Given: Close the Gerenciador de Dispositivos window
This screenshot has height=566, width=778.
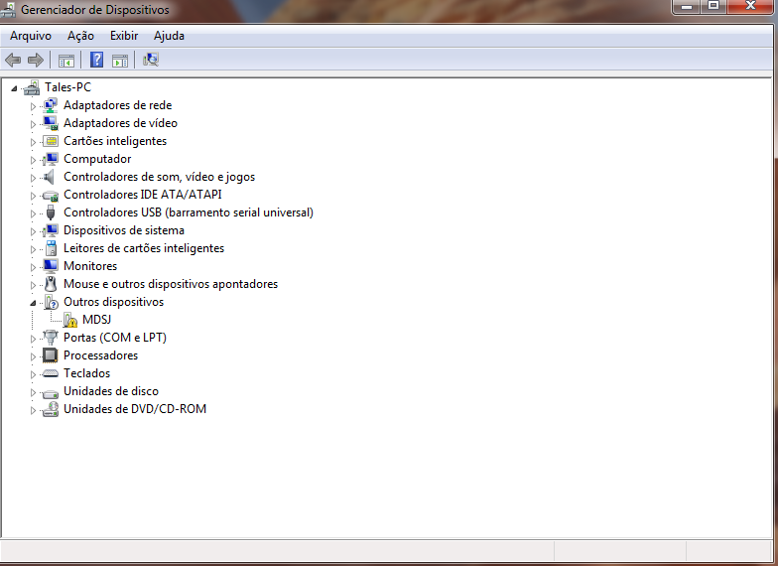Looking at the screenshot, I should point(750,6).
